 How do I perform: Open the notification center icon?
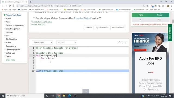pyautogui.click(x=170, y=96)
